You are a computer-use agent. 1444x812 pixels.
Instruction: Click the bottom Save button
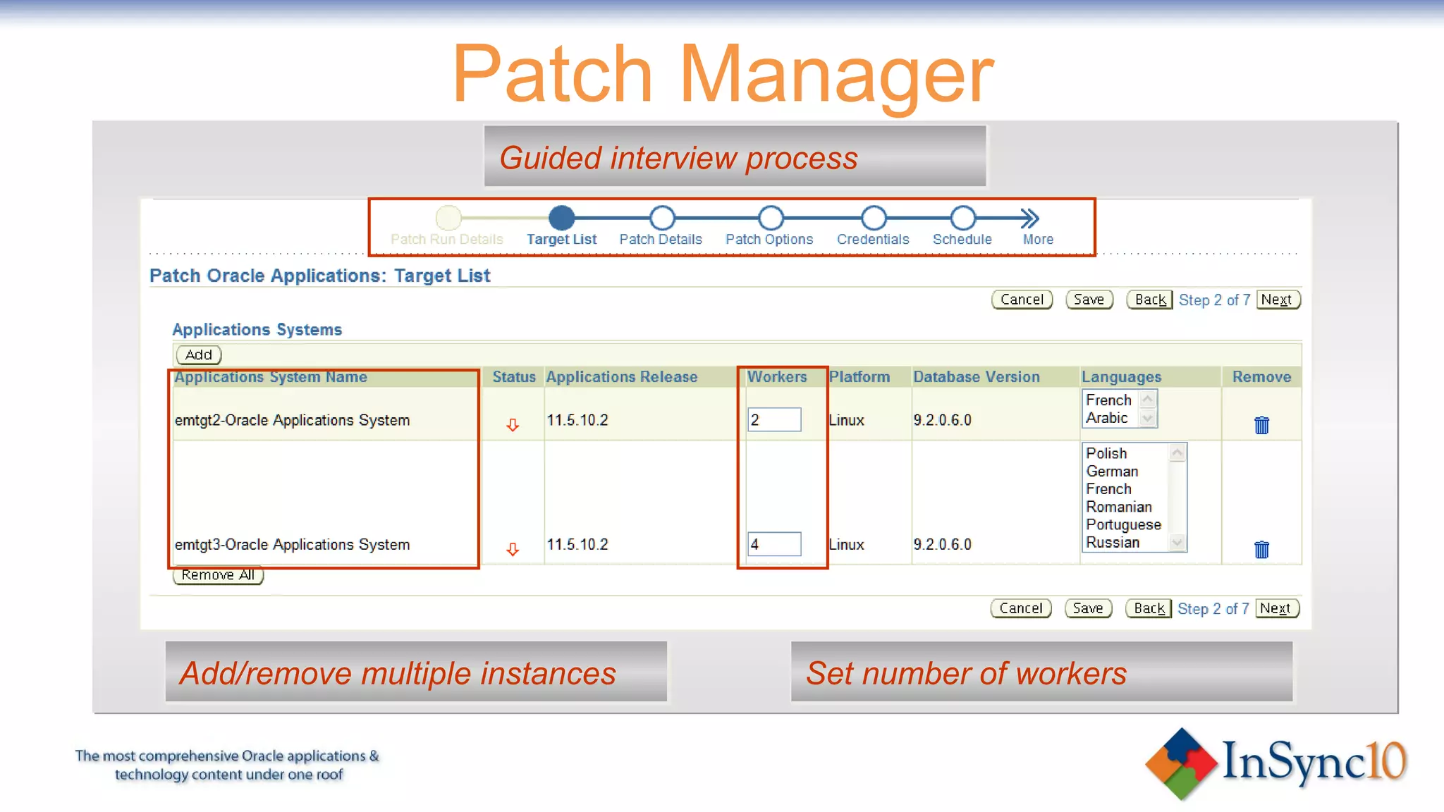coord(1089,608)
